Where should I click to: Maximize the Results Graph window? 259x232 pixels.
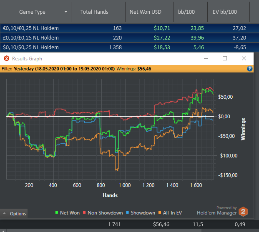225,58
